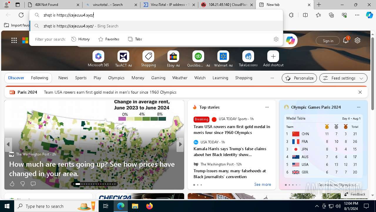Open the Microsoft 365 shortcut
The width and height of the screenshot is (376, 212).
click(98, 59)
